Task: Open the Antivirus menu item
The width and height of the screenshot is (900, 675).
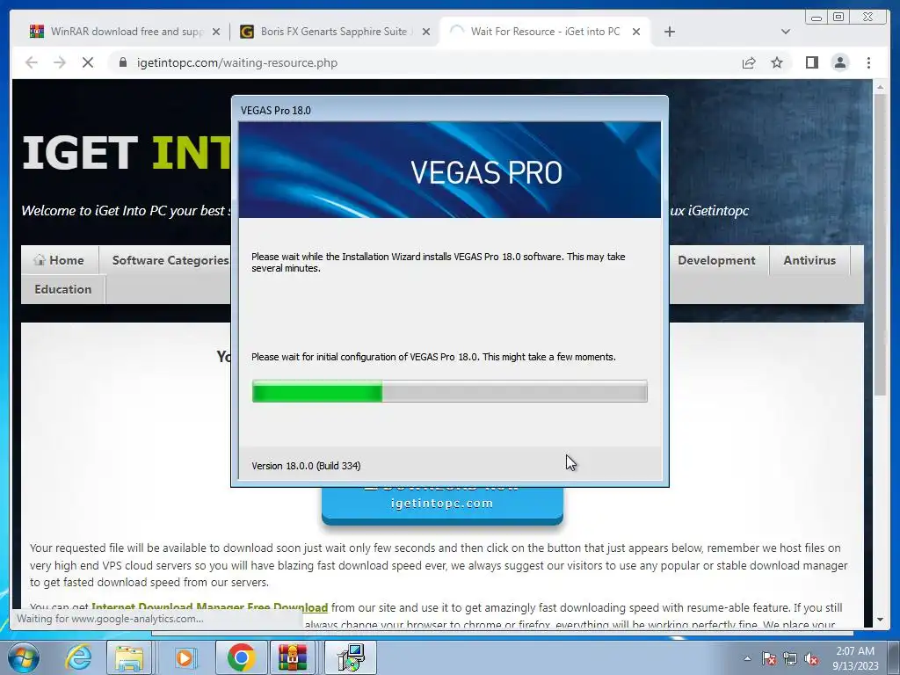Action: 809,260
